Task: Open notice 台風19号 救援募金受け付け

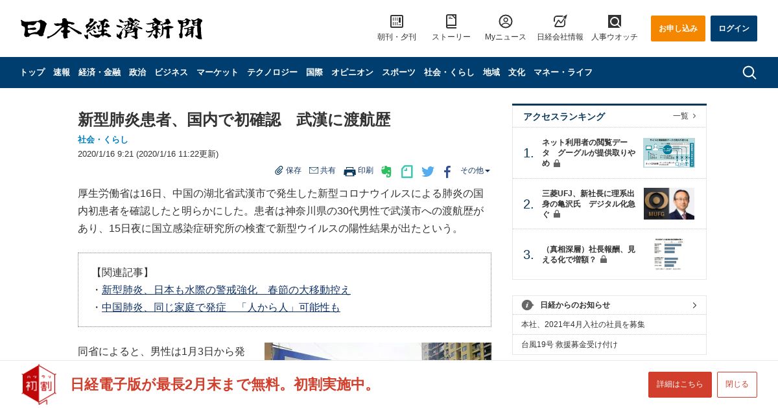Action: click(569, 345)
